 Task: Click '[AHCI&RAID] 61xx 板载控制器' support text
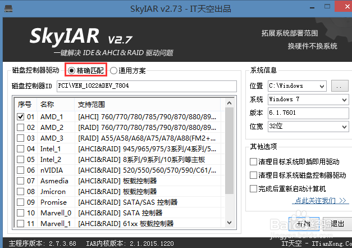[126, 223]
